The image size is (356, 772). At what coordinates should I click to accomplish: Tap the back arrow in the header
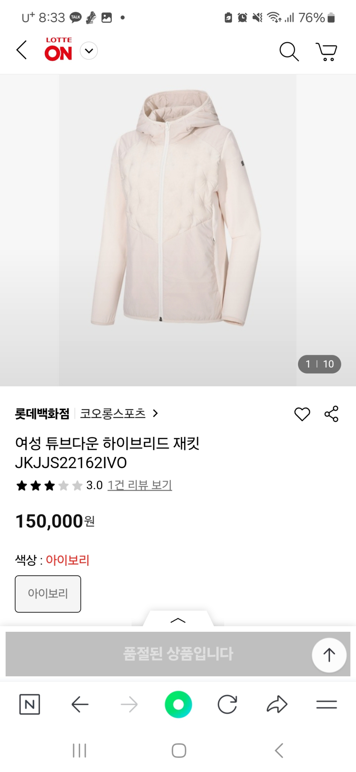click(22, 50)
